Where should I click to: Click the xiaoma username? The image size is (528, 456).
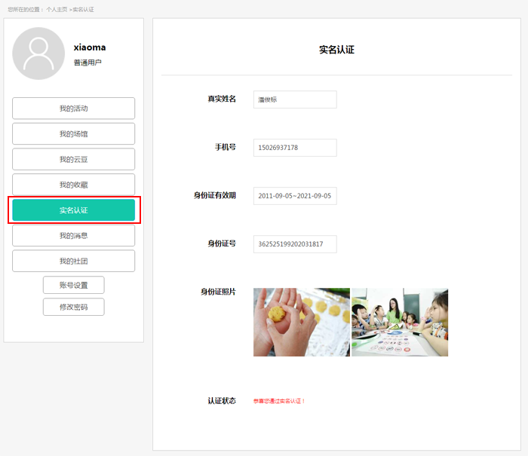(x=90, y=47)
